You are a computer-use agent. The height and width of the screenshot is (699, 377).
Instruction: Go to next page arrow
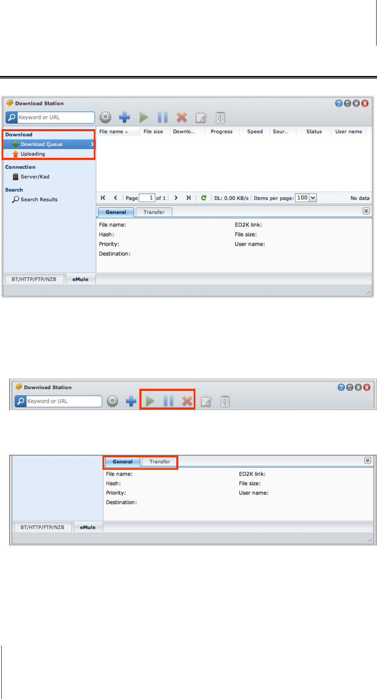coord(176,198)
